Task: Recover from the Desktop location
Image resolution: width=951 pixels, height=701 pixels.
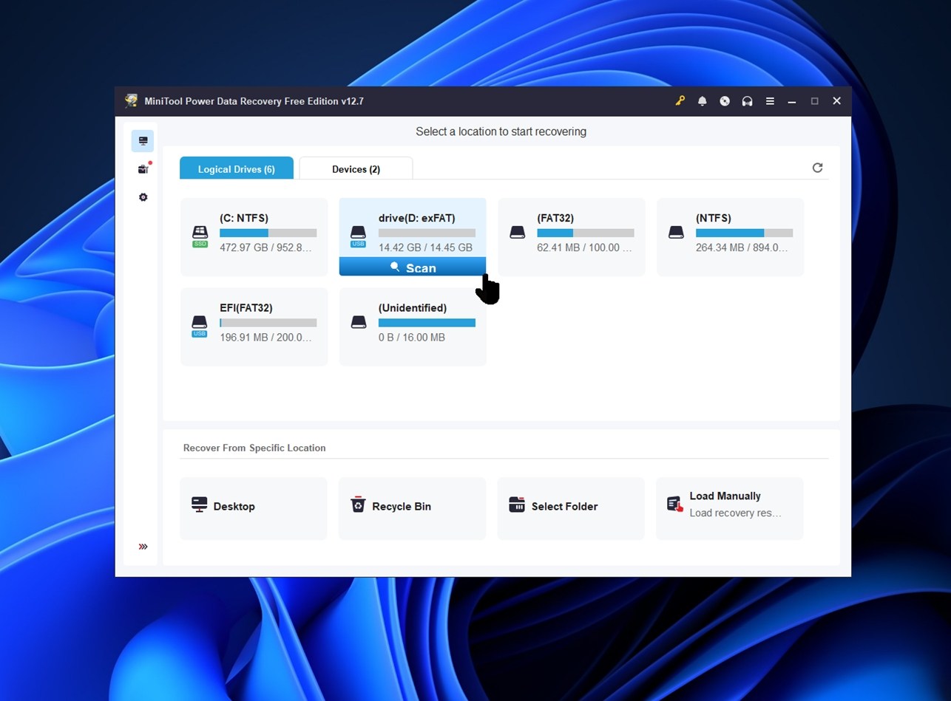Action: (253, 507)
